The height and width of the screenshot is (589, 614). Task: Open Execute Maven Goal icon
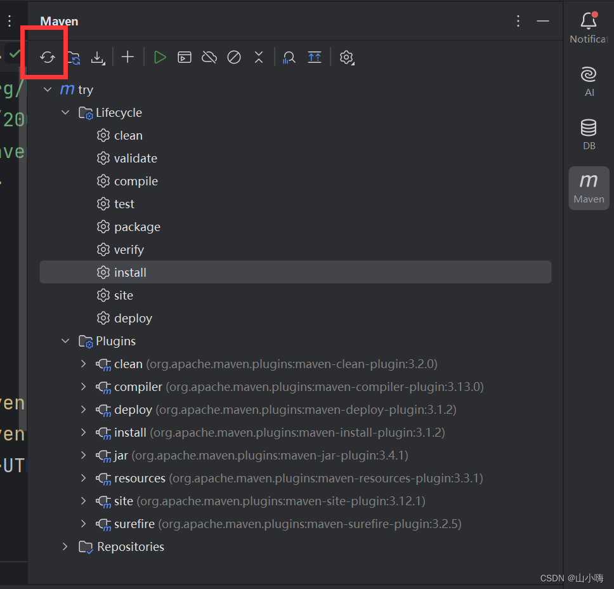pos(185,57)
